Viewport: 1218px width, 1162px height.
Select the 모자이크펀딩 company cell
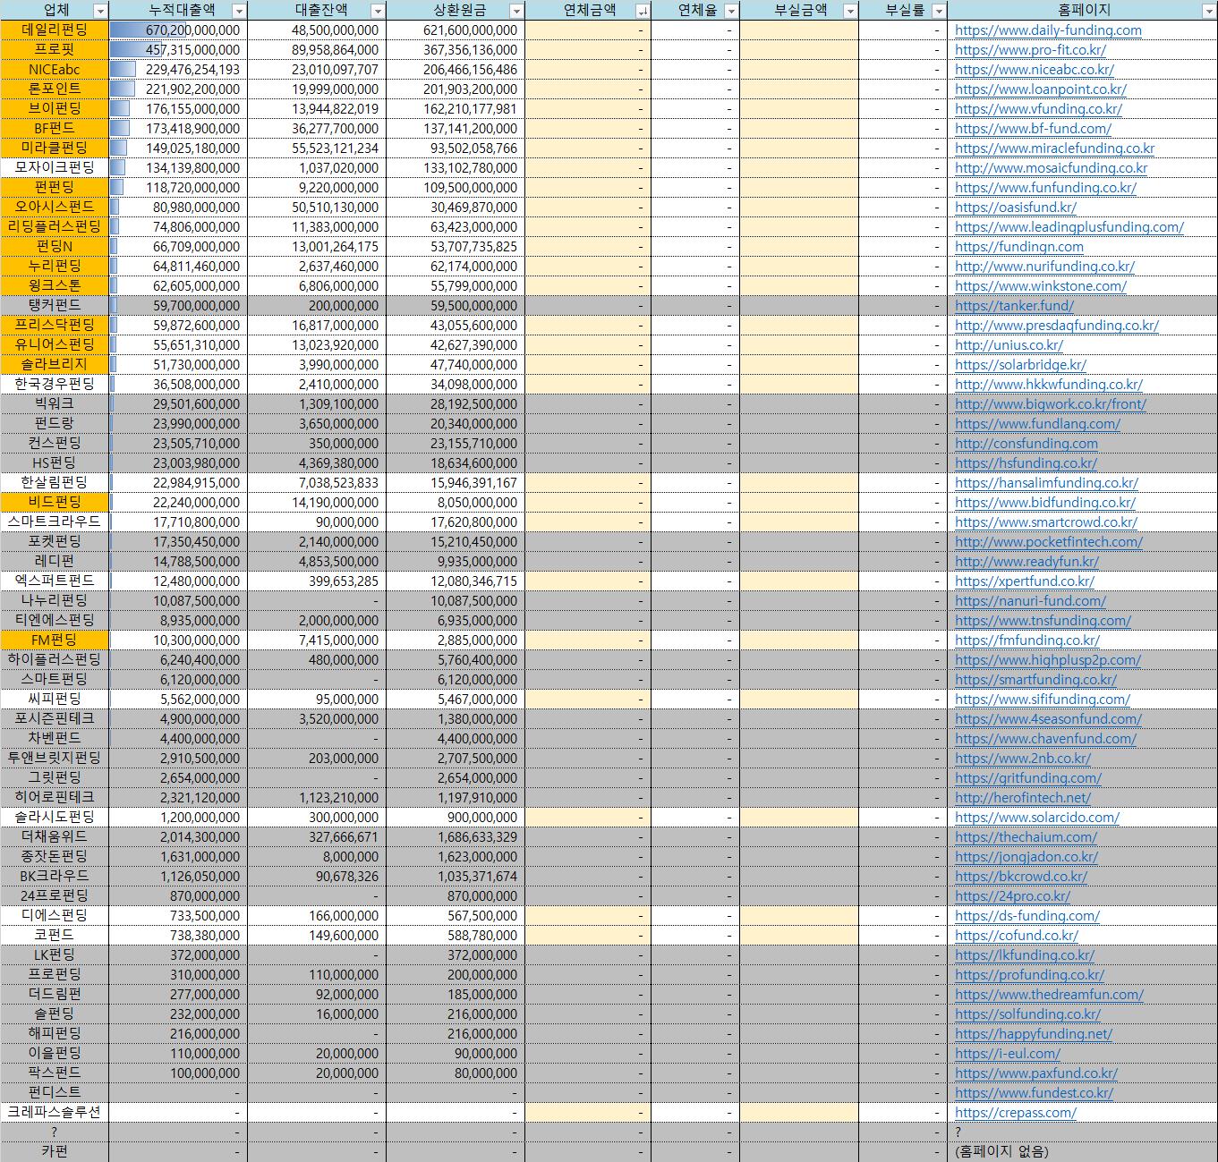point(55,168)
